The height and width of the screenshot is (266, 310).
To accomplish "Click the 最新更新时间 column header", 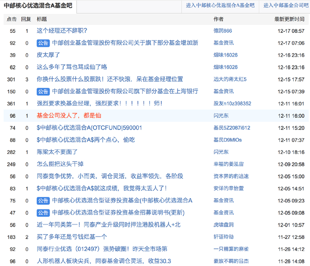I will coord(289,19).
